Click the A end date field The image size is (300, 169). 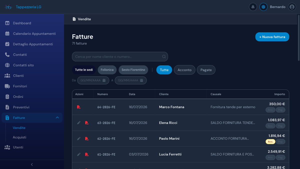click(x=130, y=80)
